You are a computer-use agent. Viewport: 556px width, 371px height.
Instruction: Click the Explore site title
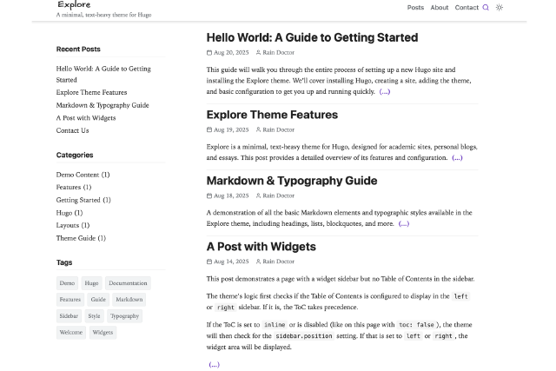[74, 5]
